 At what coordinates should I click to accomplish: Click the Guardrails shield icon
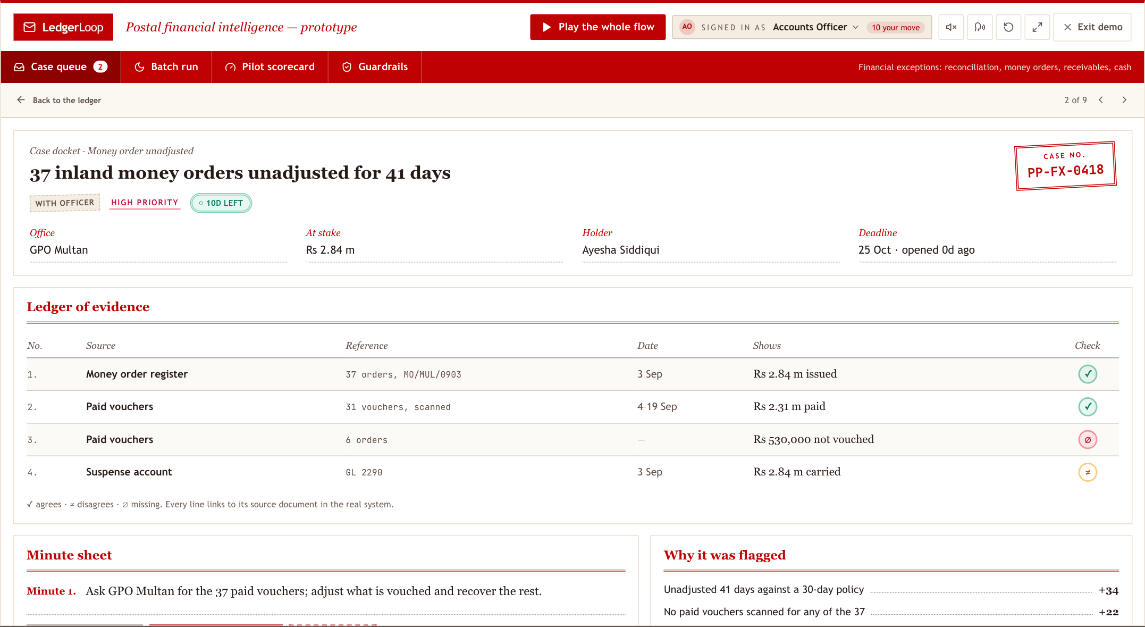[x=347, y=67]
